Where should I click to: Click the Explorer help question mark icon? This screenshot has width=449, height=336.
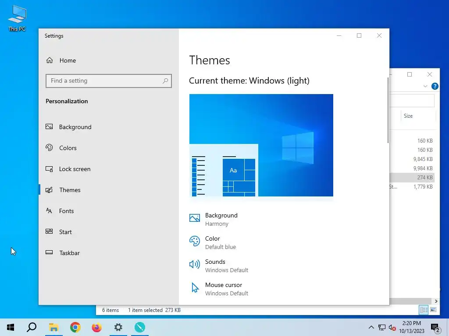click(x=435, y=86)
